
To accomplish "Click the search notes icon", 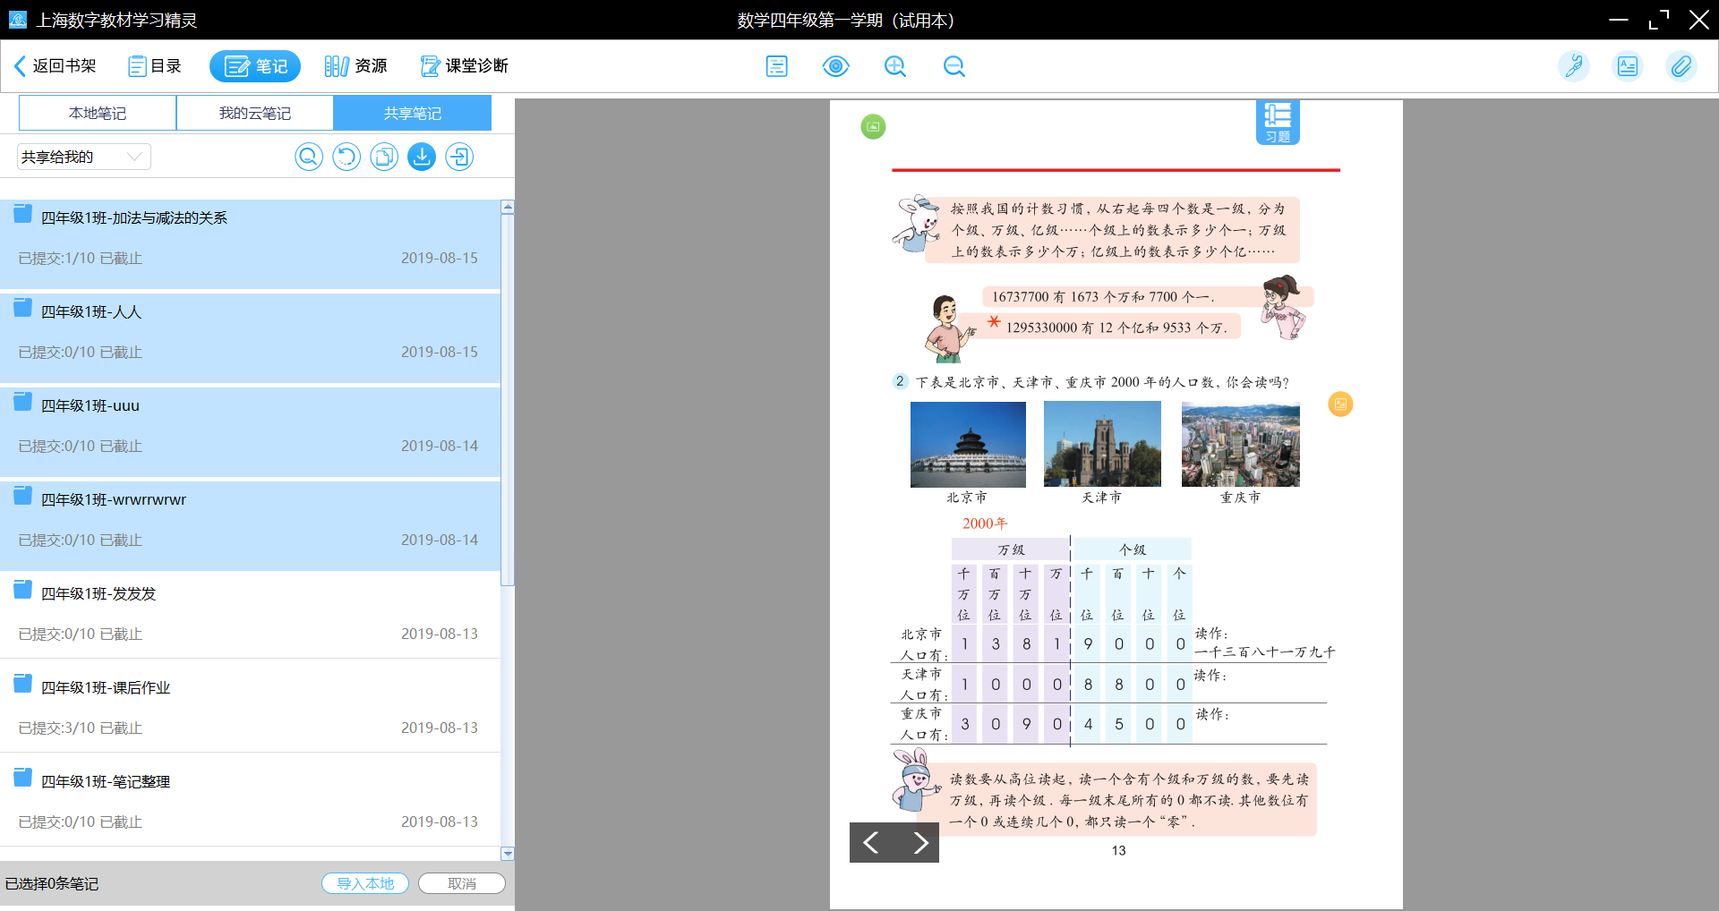I will [x=309, y=157].
